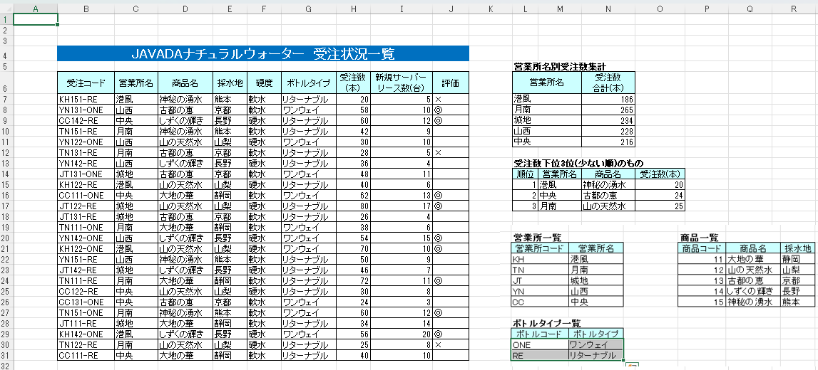Click order code KH122-RE

[86, 185]
